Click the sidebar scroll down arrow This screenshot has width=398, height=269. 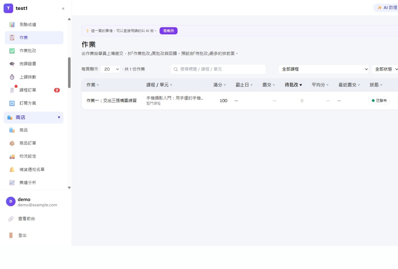tap(69, 188)
